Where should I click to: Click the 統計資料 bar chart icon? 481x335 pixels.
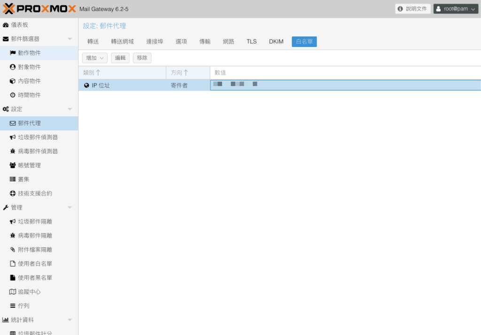click(6, 319)
